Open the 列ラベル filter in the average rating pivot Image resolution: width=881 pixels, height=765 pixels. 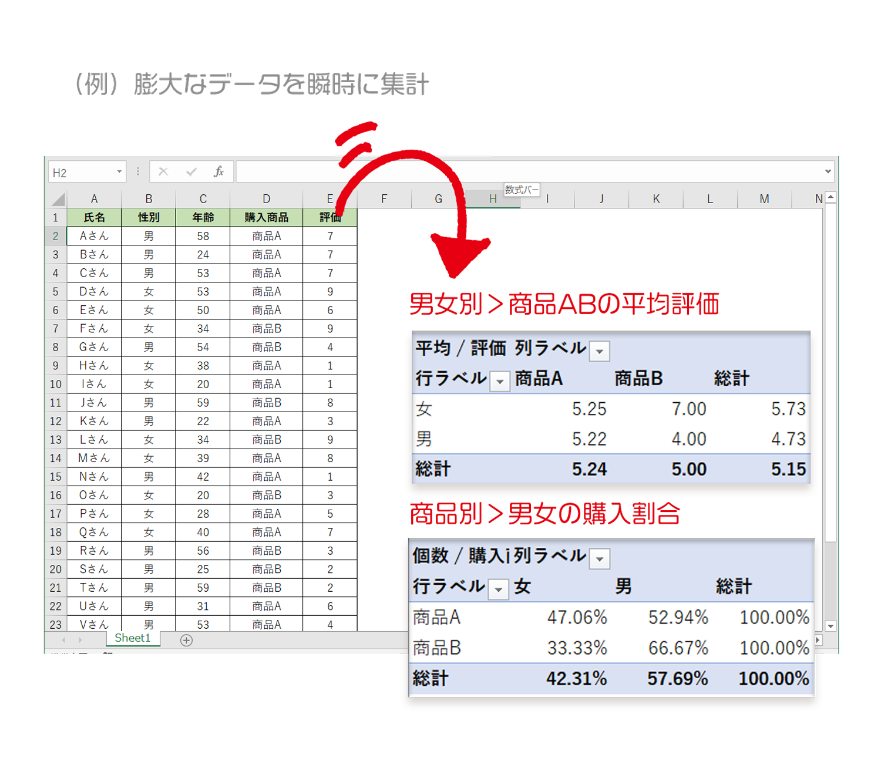[600, 351]
